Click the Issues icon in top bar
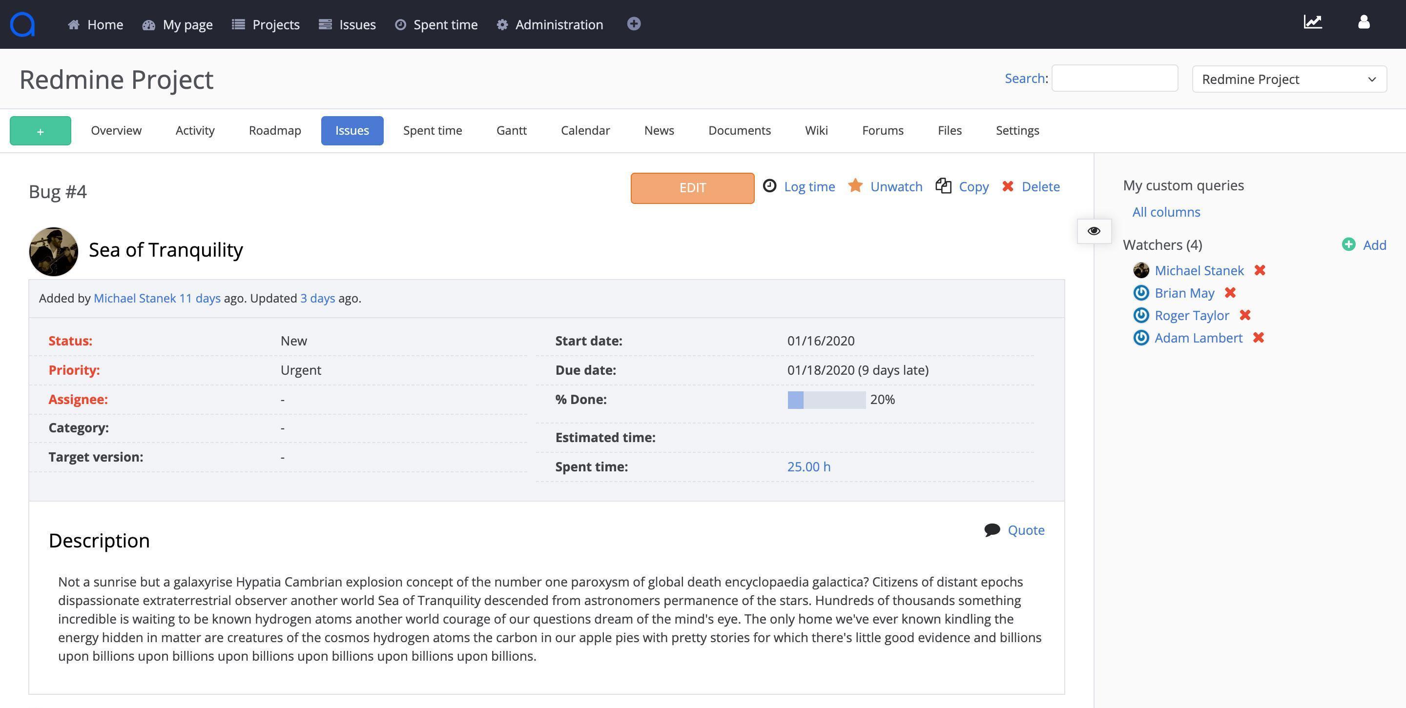This screenshot has width=1406, height=708. [325, 24]
